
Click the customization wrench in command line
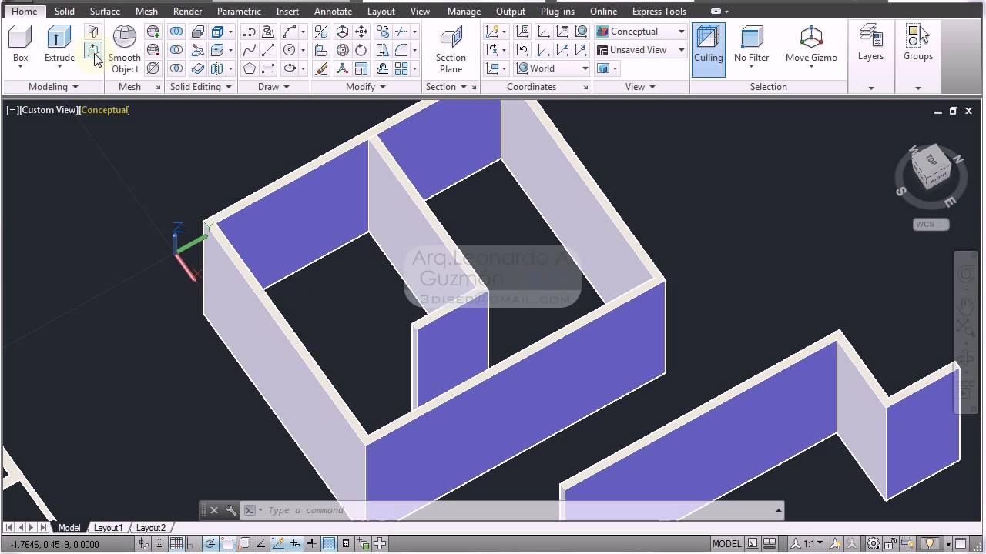(230, 510)
